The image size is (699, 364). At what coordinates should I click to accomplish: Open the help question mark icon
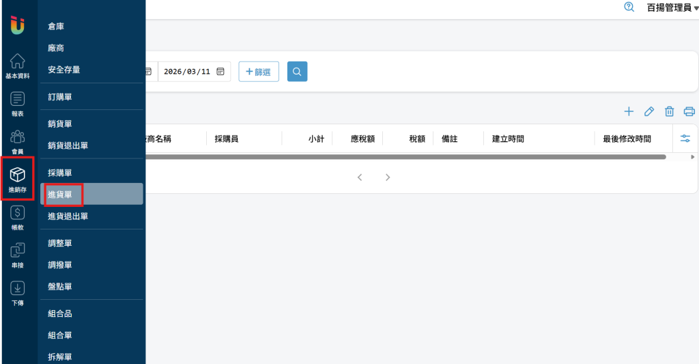[629, 8]
